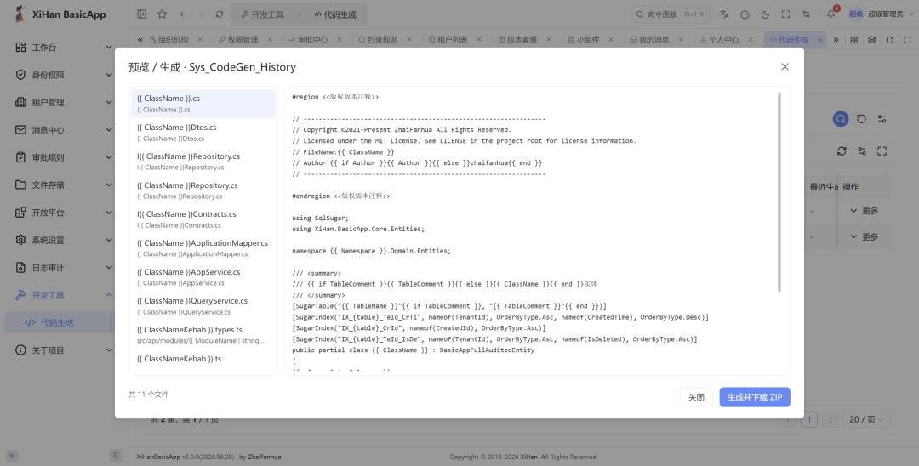Select {{ ClassName }}ApplicationMapper.cs file

tap(203, 248)
